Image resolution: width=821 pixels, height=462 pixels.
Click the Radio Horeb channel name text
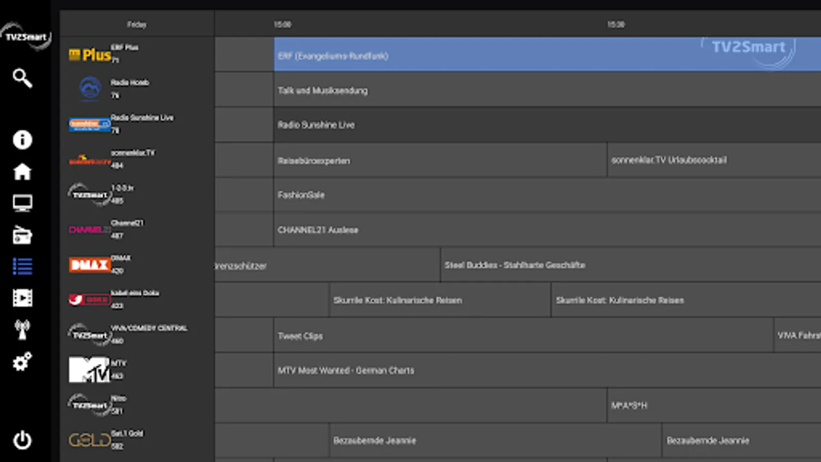click(130, 82)
